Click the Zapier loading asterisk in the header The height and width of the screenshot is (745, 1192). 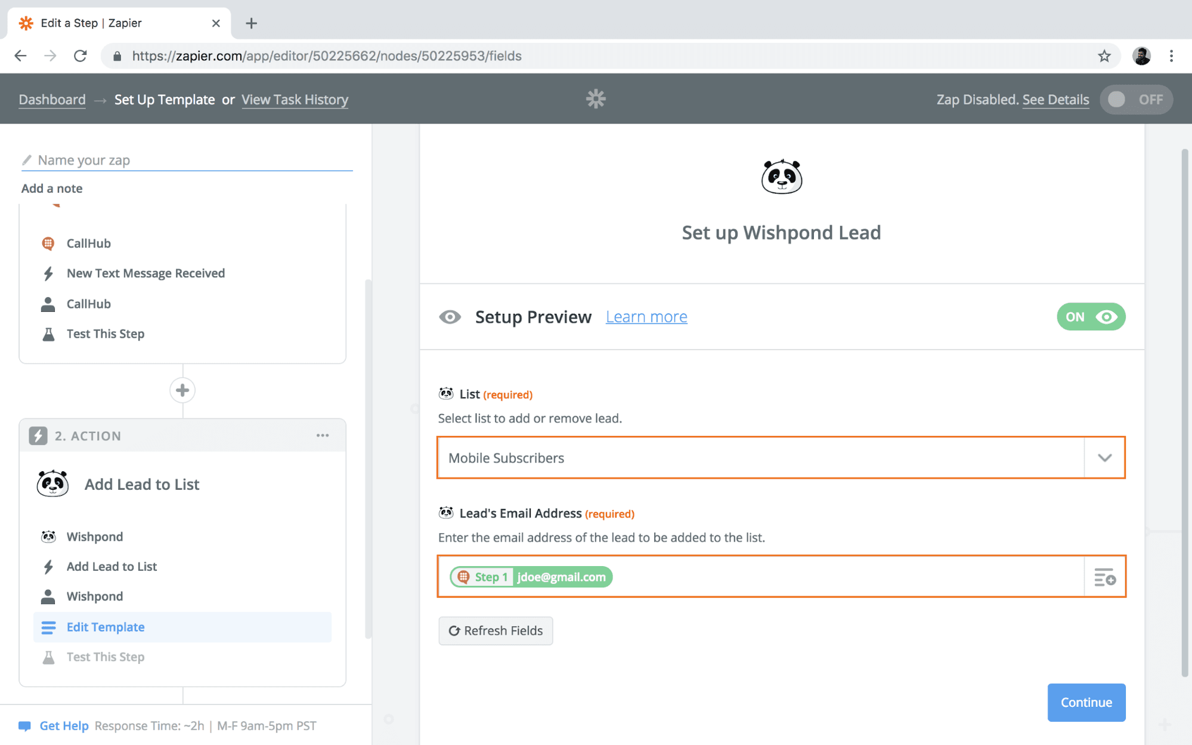[x=595, y=99]
